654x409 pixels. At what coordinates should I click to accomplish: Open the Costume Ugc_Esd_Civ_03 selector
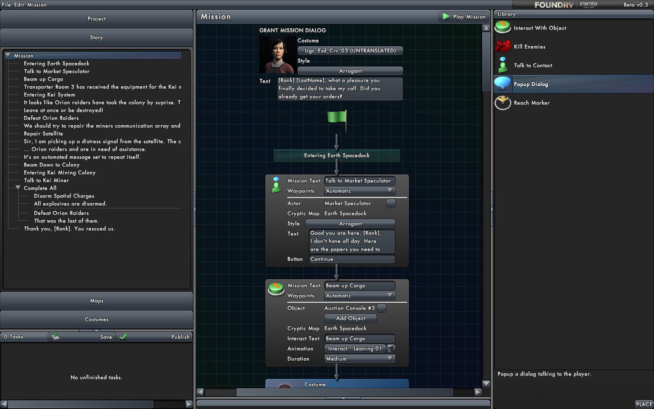[350, 51]
